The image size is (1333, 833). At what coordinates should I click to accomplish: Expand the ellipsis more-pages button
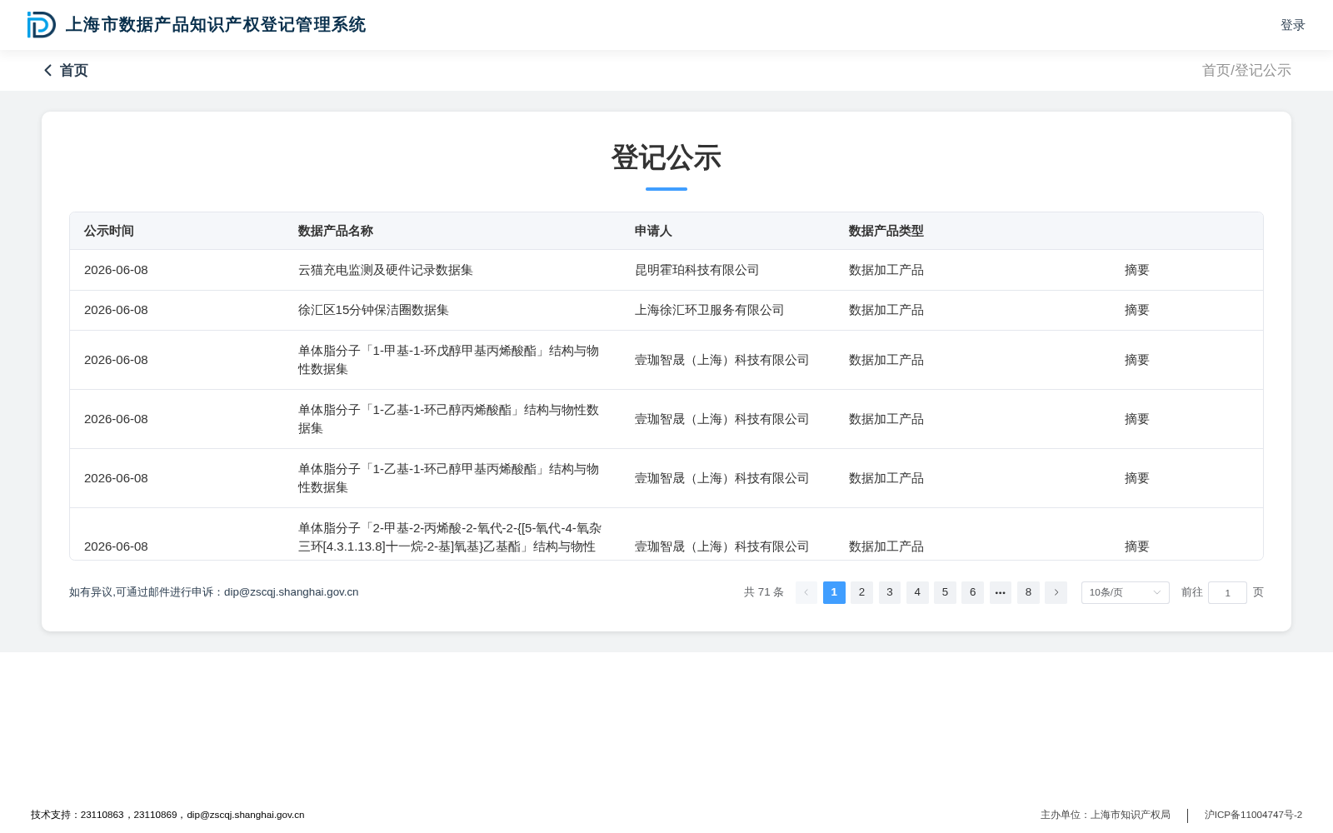[1001, 592]
